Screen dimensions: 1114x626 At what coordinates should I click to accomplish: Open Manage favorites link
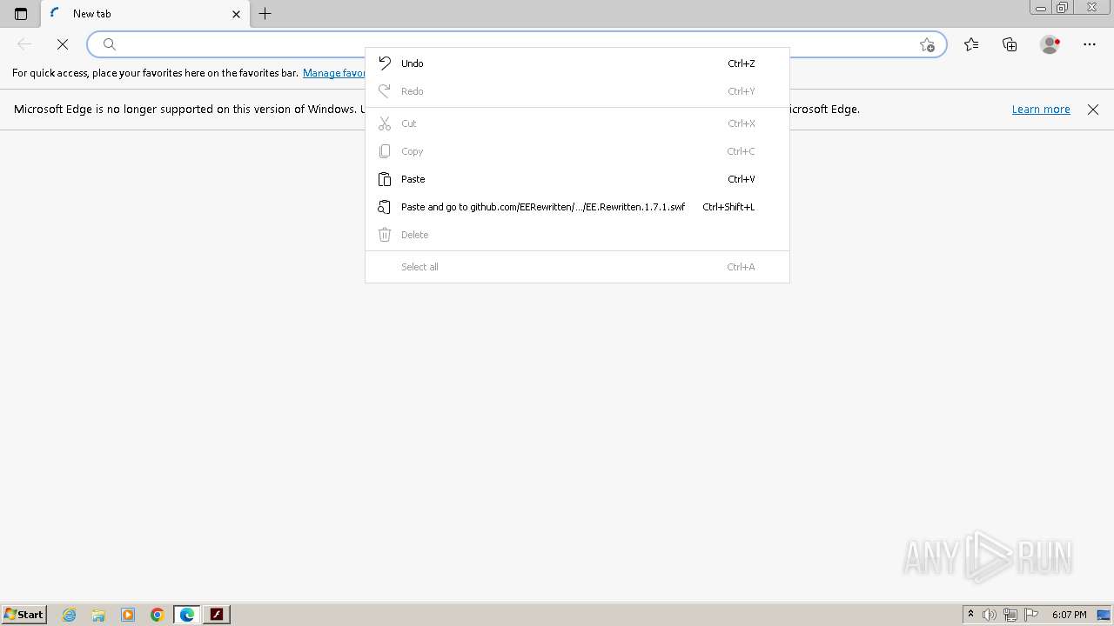coord(334,73)
